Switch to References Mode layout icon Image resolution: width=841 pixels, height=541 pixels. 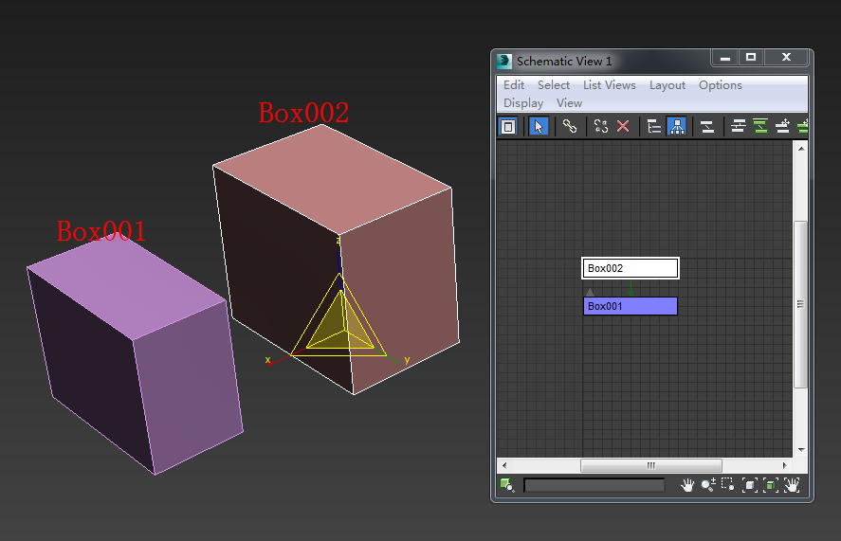pos(677,127)
